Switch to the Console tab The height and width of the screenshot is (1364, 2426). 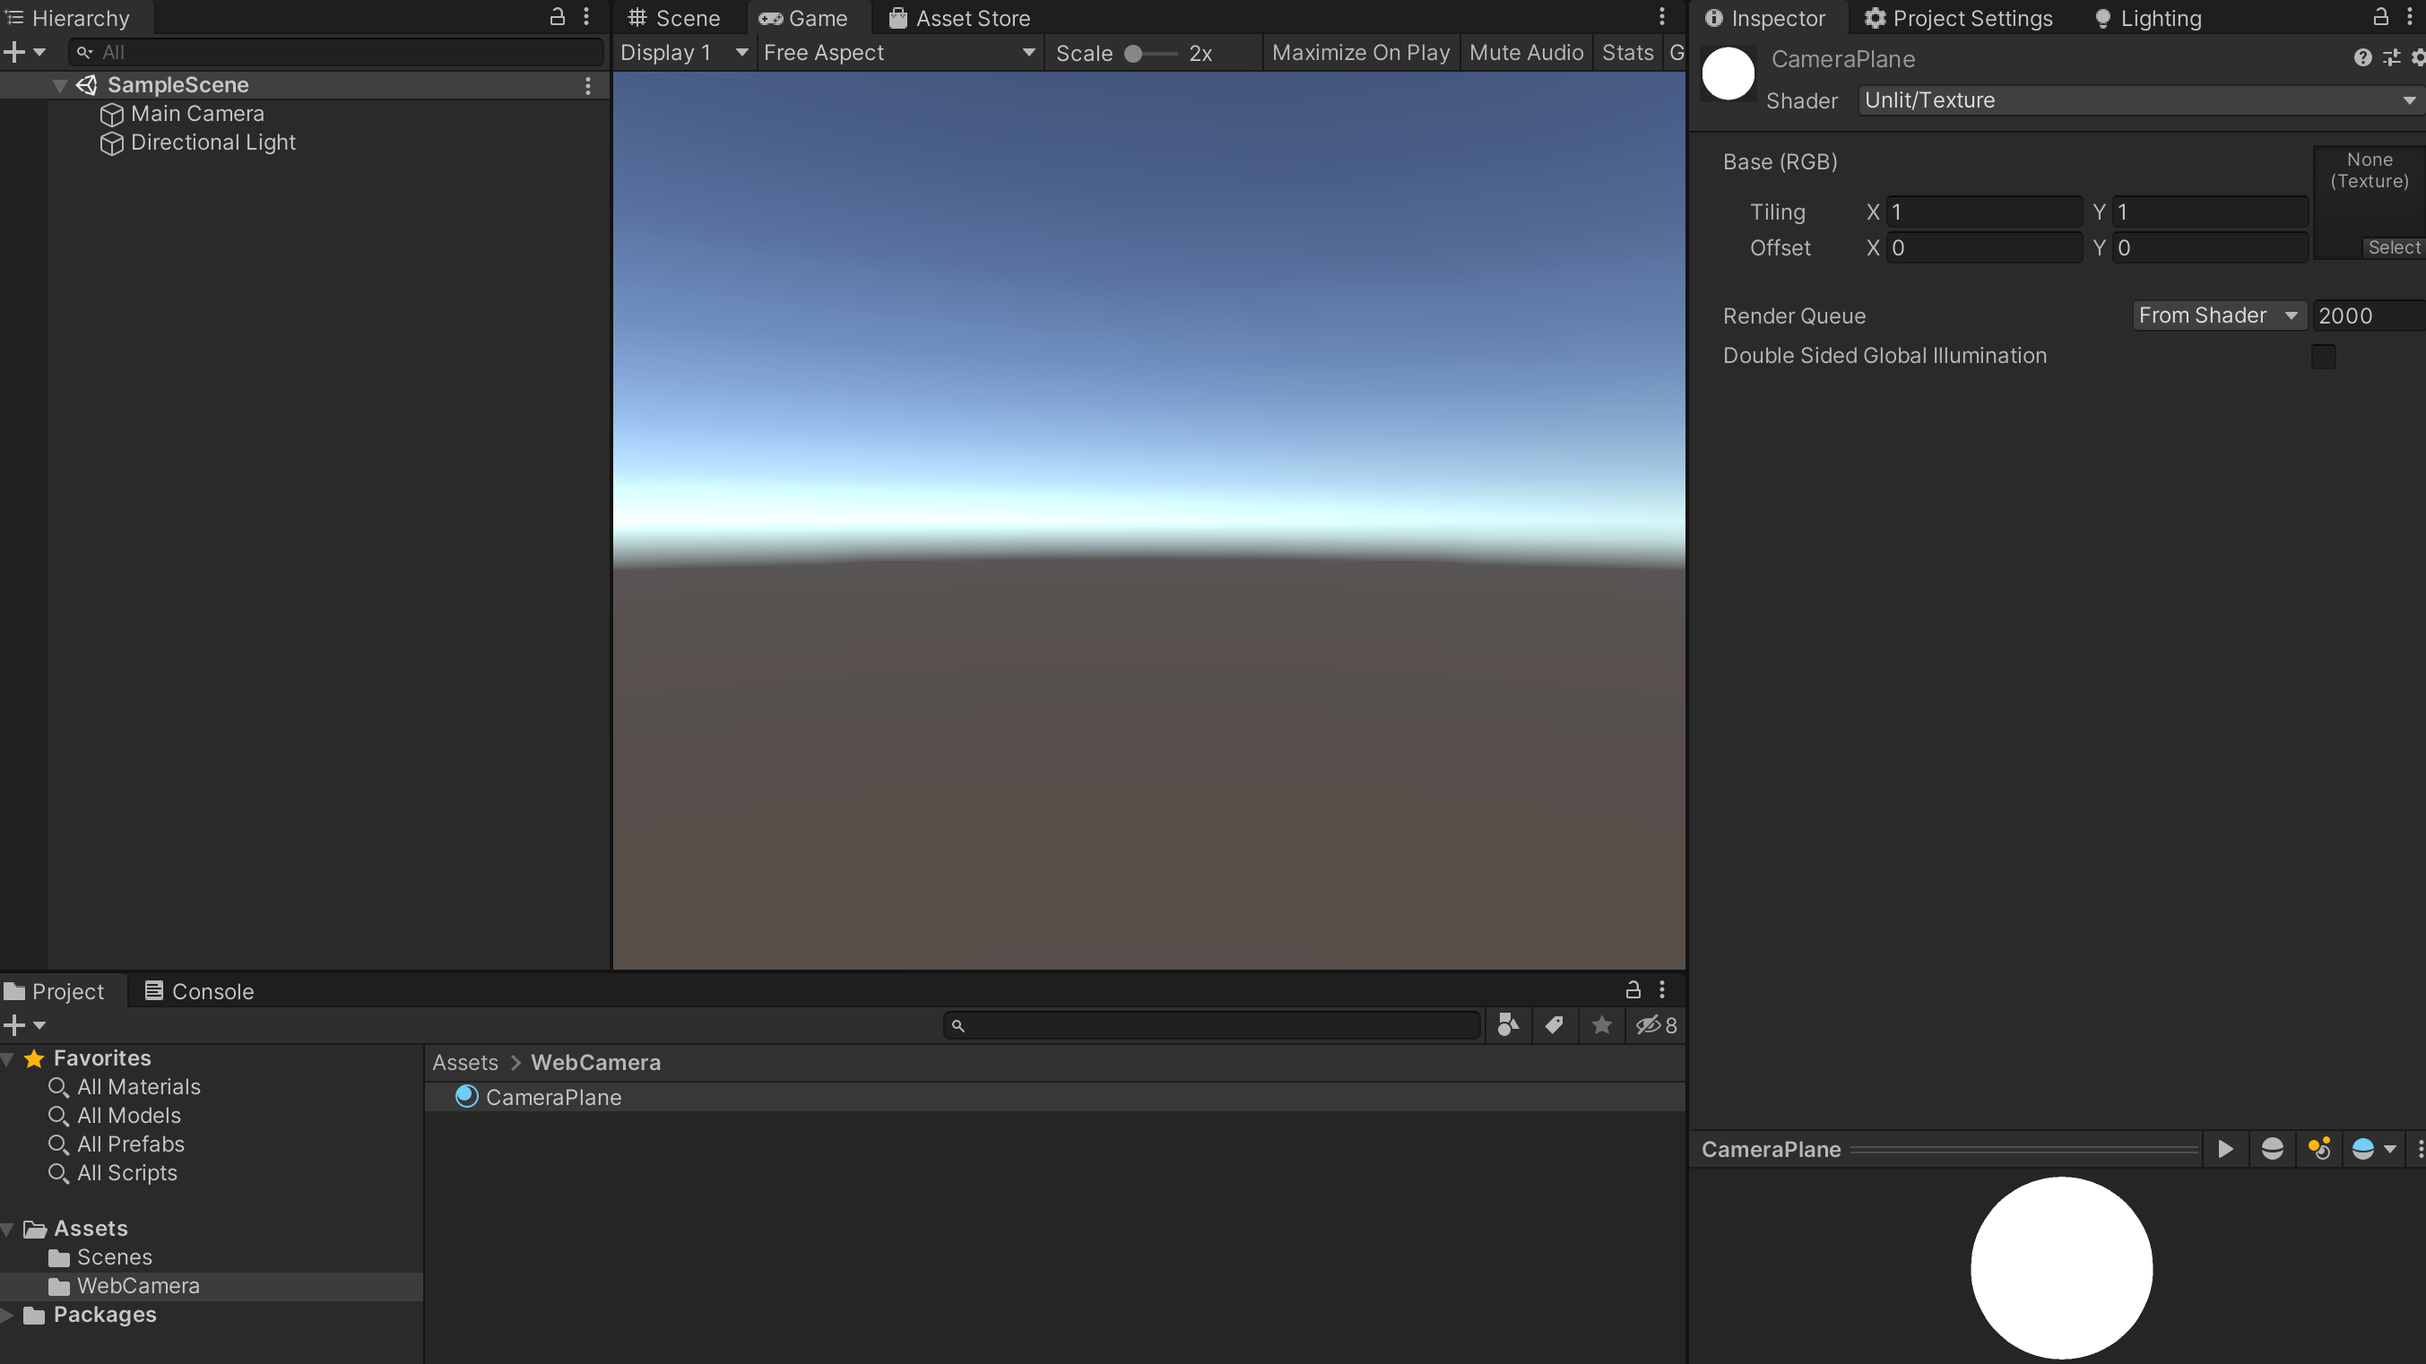click(199, 991)
